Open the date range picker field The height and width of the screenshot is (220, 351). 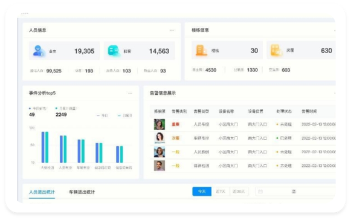point(295,192)
